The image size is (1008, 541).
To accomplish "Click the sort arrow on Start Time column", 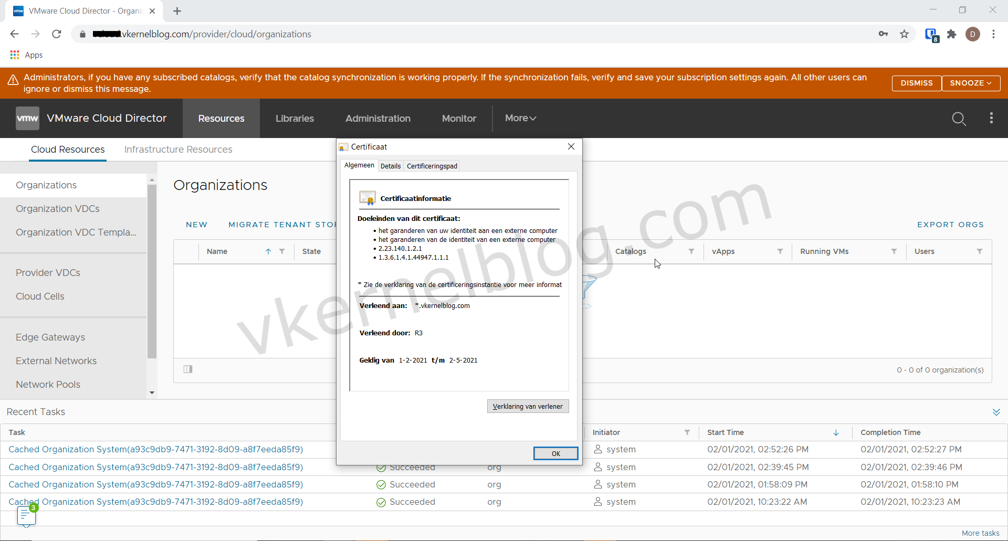I will pos(835,432).
